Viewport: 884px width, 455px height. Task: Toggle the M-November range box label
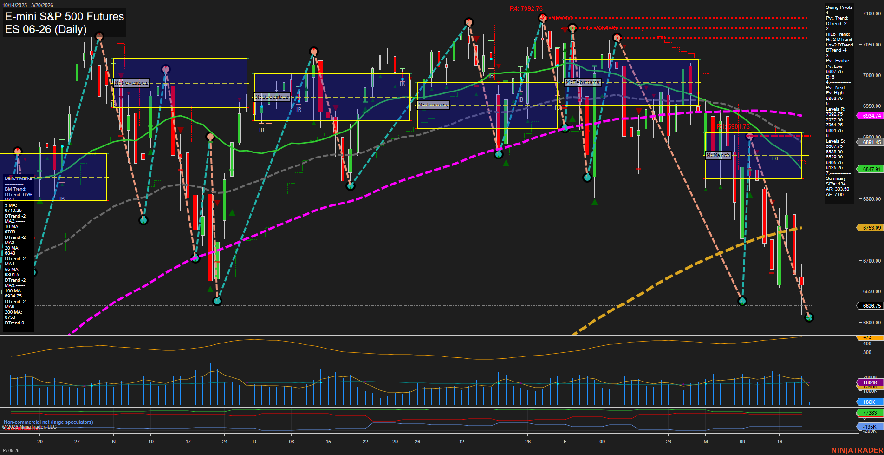tap(131, 82)
